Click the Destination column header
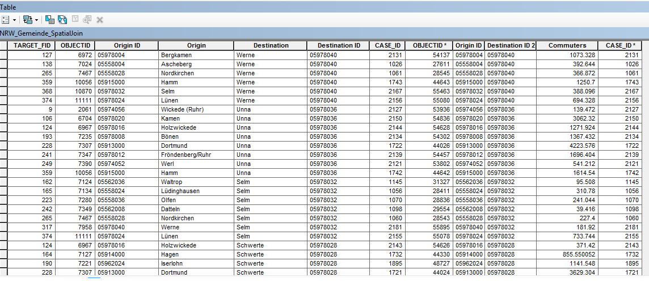The image size is (649, 282). point(271,45)
